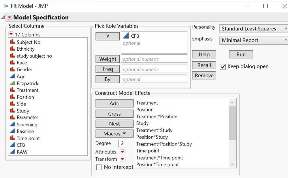
Task: Select Time point in model effects list
Action: pyautogui.click(x=148, y=151)
